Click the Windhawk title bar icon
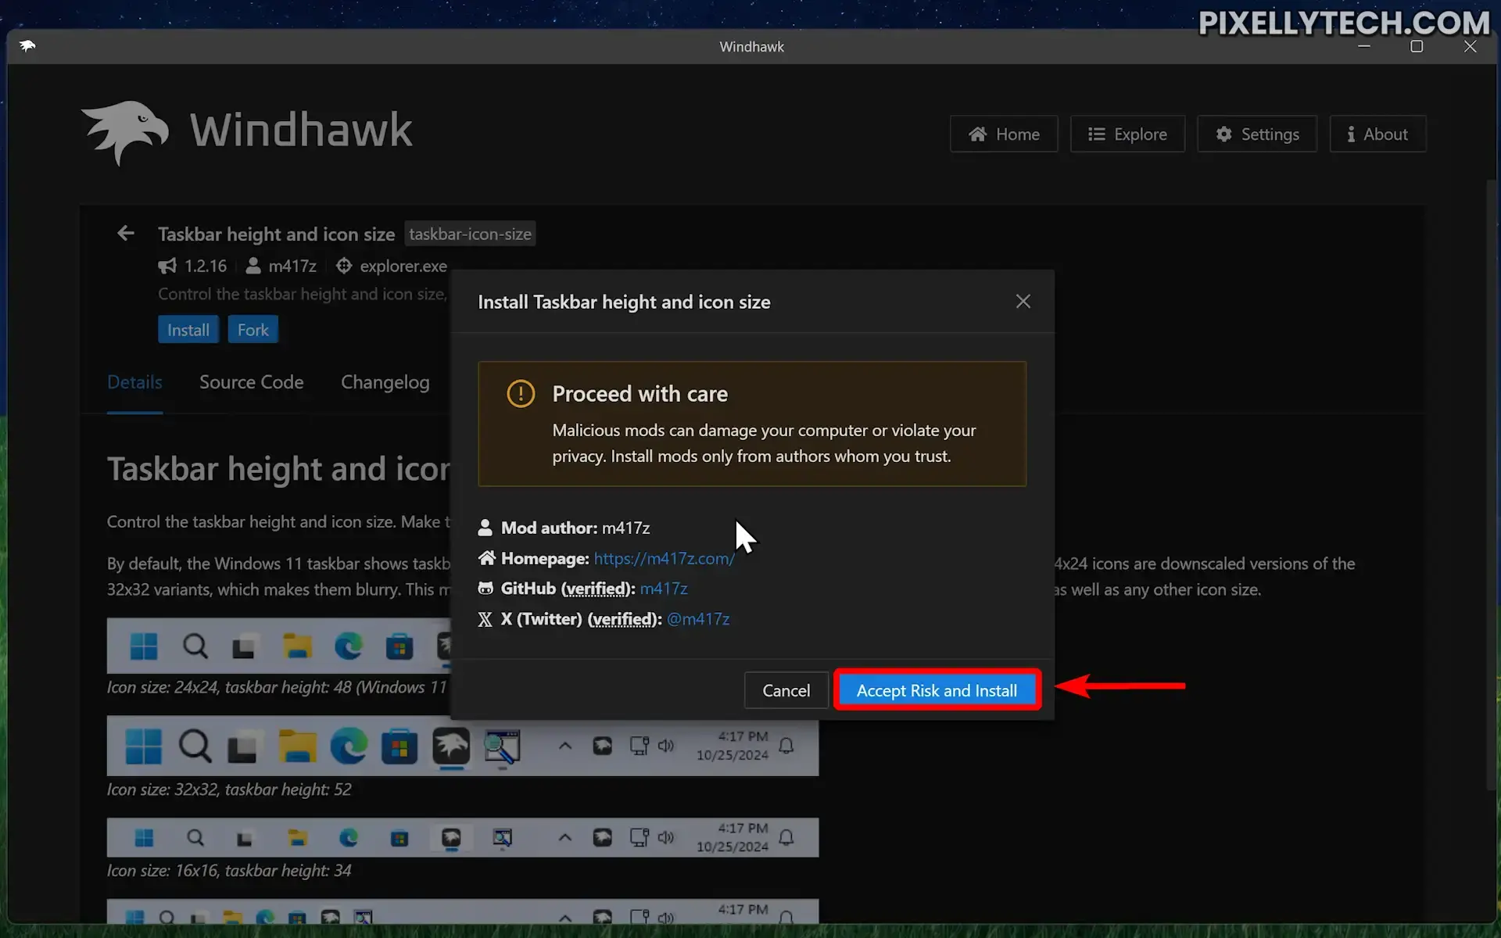1501x938 pixels. click(28, 46)
